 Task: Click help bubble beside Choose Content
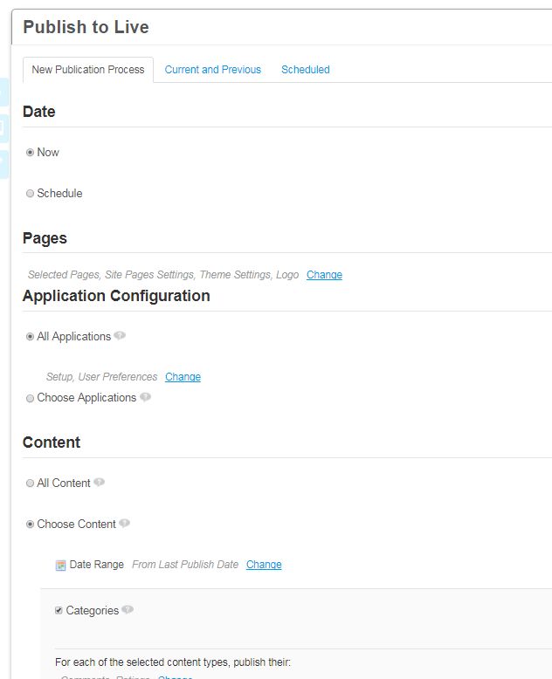pyautogui.click(x=125, y=524)
